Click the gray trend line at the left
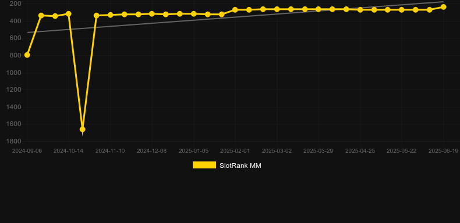460x223 pixels. 44,31
